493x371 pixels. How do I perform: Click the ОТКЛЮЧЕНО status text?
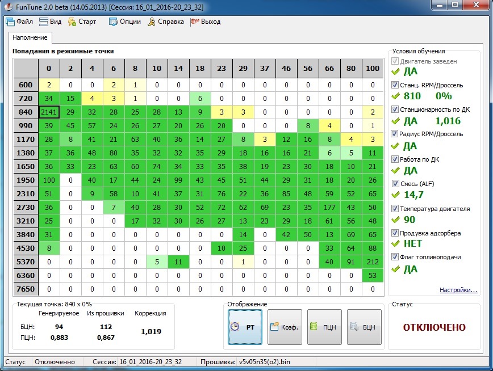(x=434, y=327)
